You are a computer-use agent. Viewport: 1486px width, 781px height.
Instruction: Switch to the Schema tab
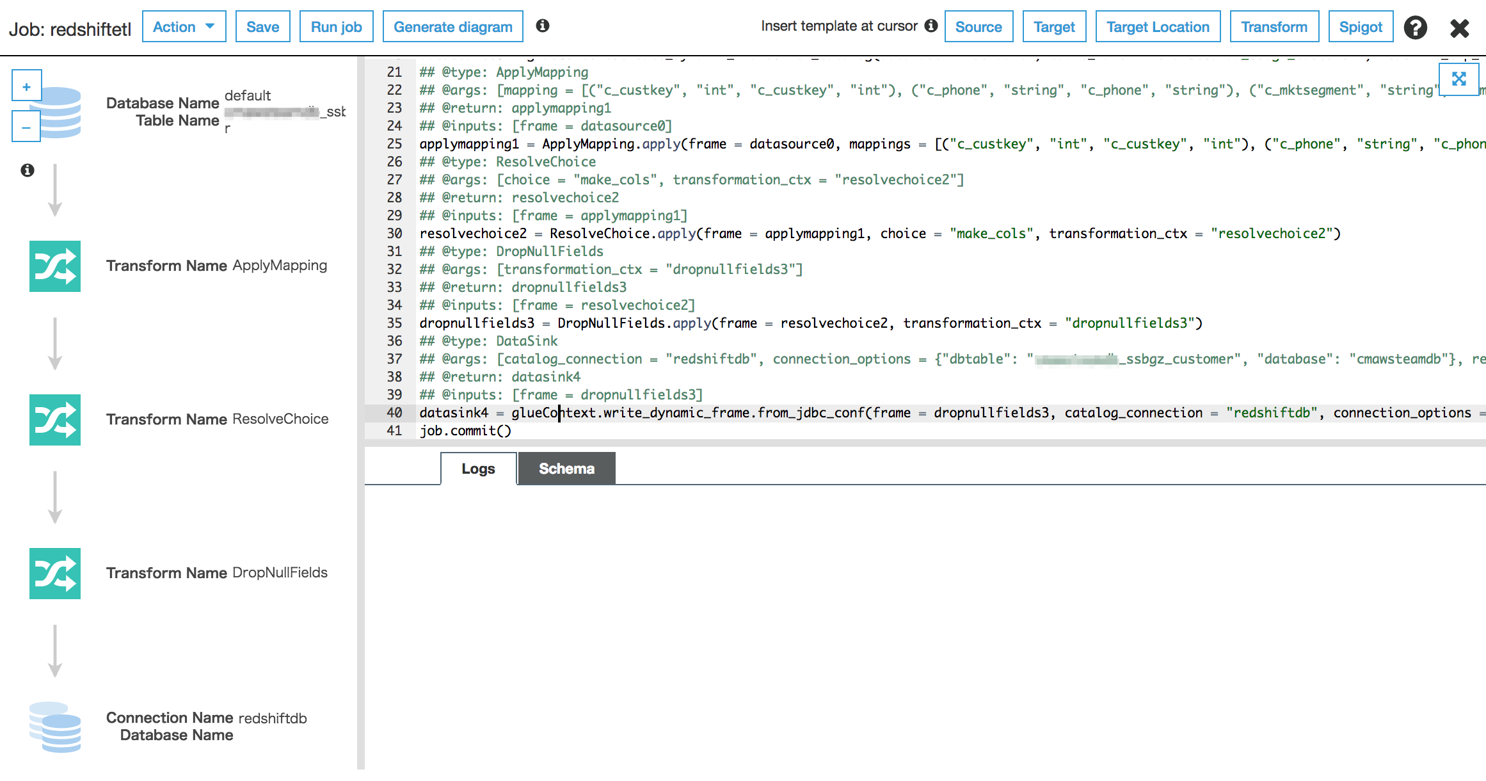point(566,468)
